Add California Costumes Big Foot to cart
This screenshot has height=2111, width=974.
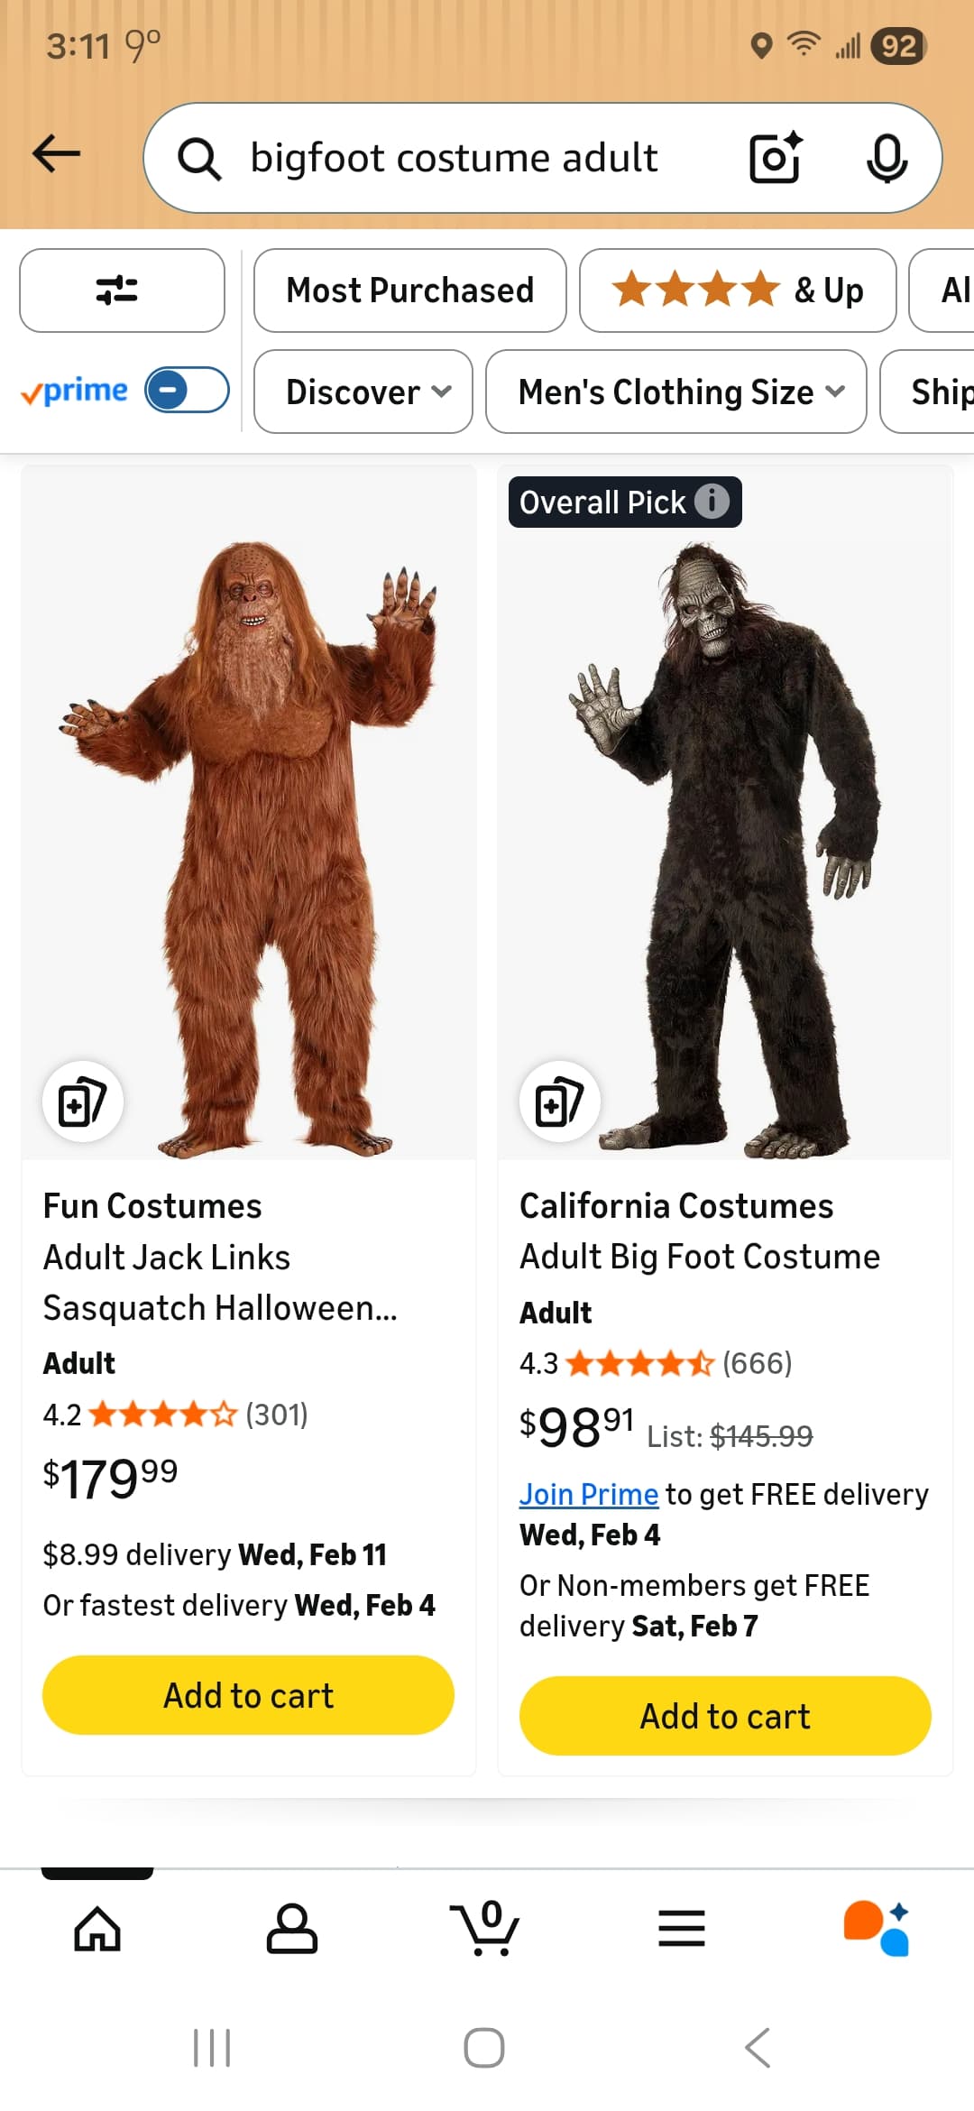[725, 1716]
